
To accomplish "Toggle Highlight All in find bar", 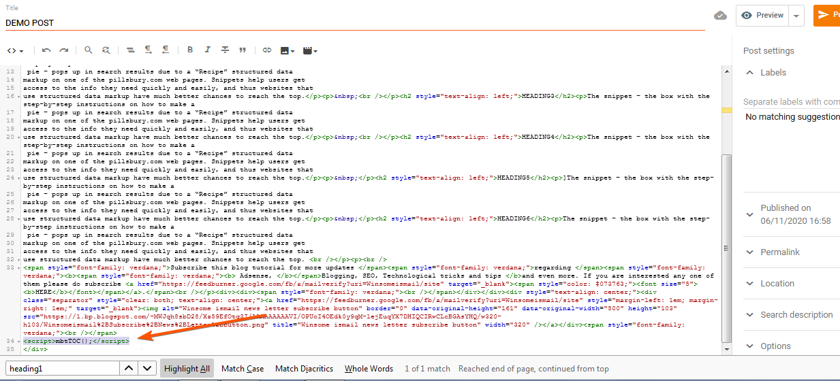I will coord(187,369).
